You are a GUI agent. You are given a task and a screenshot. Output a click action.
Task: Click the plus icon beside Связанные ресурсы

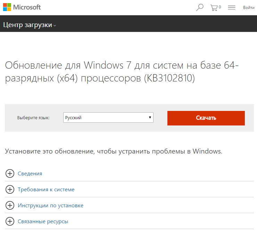point(10,221)
